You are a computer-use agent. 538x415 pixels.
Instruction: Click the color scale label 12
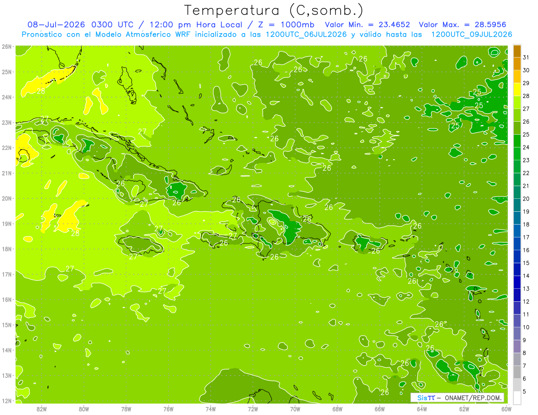[x=526, y=302]
